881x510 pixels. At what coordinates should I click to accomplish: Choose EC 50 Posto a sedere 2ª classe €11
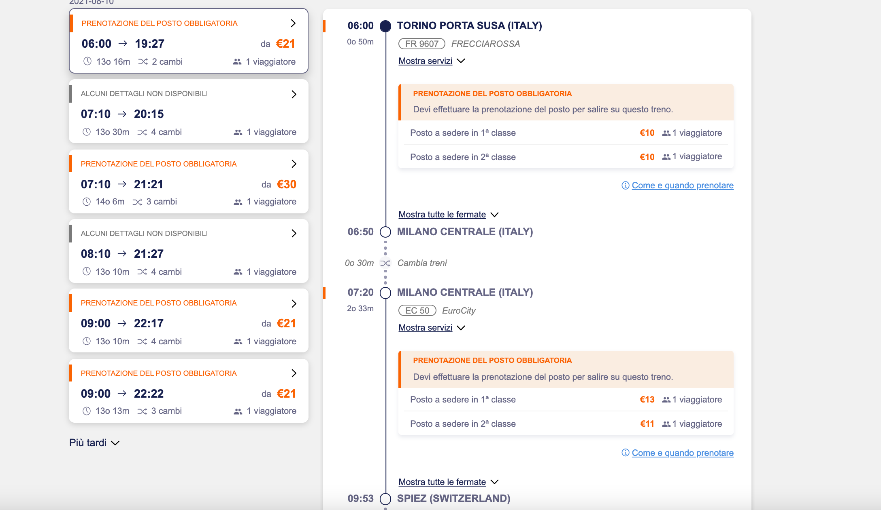coord(566,424)
